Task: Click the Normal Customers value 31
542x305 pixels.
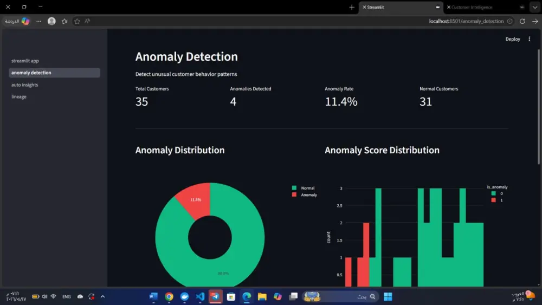Action: pos(426,101)
